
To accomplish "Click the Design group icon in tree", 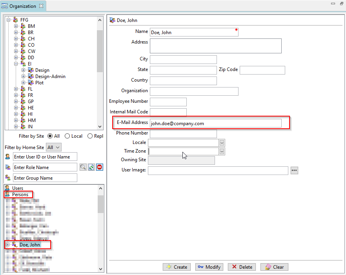I will click(31, 70).
